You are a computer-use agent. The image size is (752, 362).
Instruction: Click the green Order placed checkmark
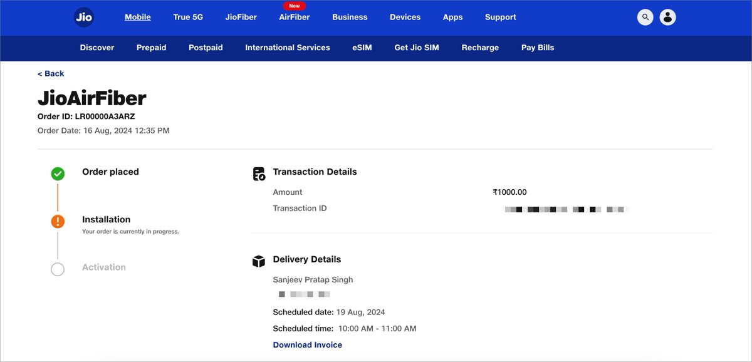pos(58,174)
